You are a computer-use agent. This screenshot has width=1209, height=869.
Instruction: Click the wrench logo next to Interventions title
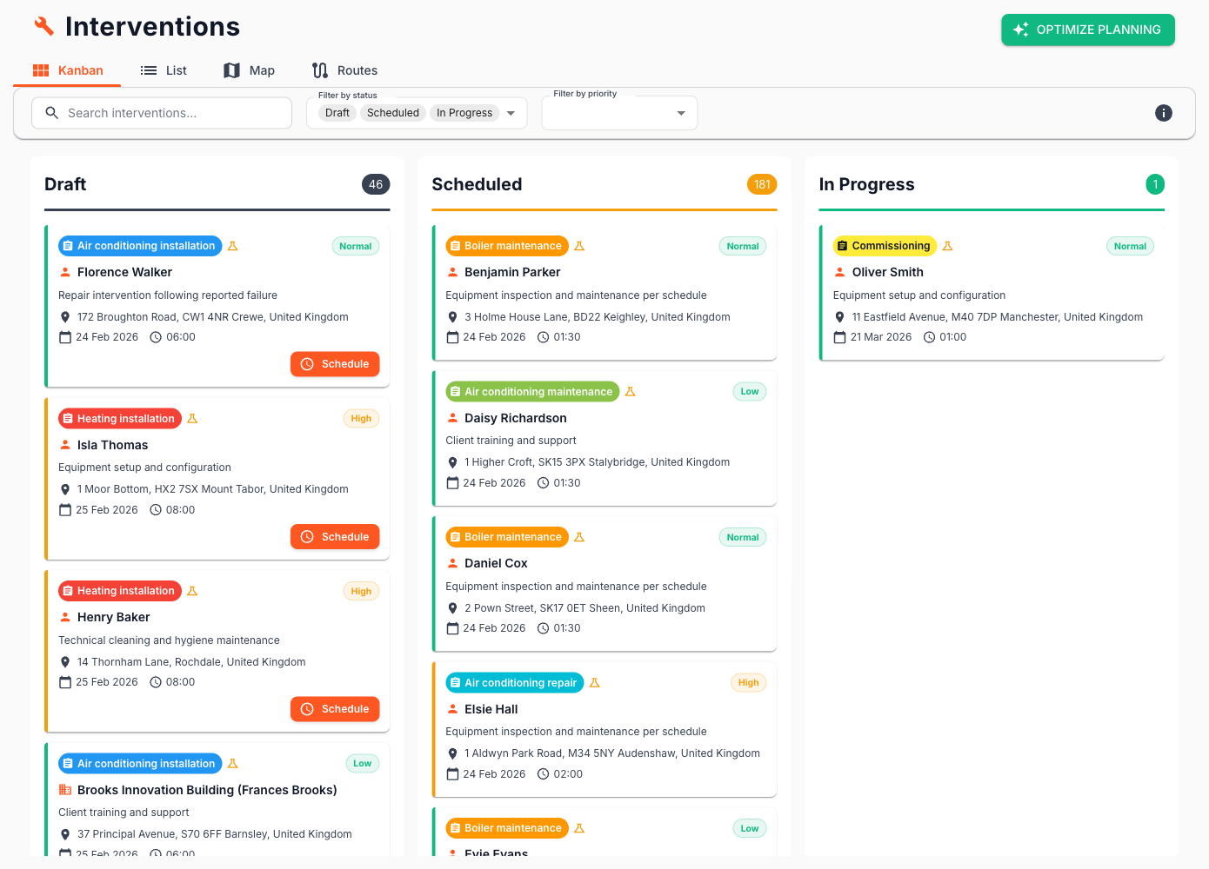44,26
